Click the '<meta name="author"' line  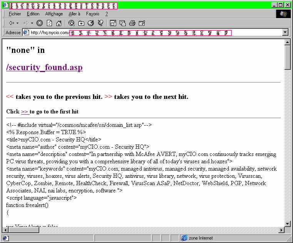[78, 147]
